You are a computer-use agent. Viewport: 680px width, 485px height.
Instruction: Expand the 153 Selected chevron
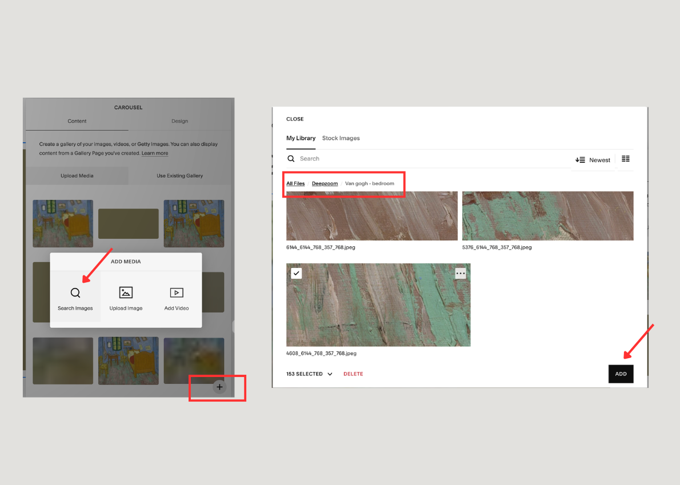coord(330,374)
